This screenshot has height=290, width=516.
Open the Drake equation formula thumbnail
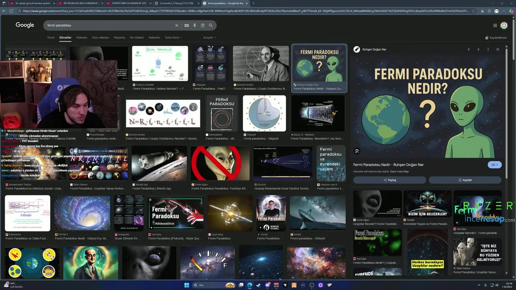pos(163,114)
